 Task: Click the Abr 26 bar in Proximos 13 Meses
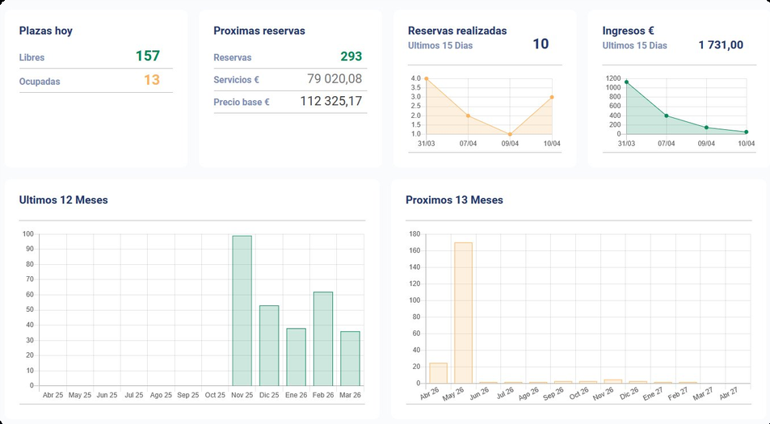(x=438, y=373)
